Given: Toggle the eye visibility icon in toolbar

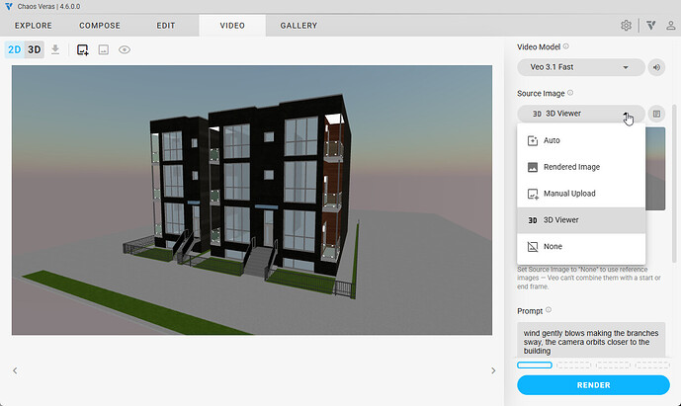Looking at the screenshot, I should pyautogui.click(x=125, y=50).
